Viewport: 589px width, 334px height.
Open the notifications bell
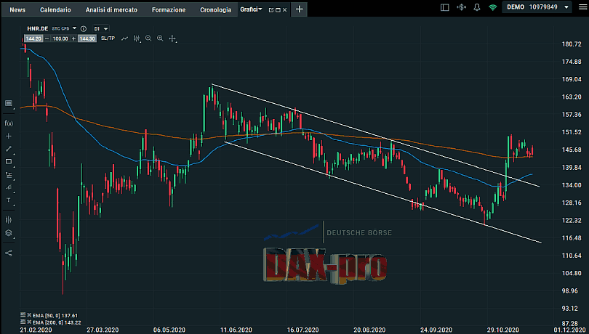[477, 7]
